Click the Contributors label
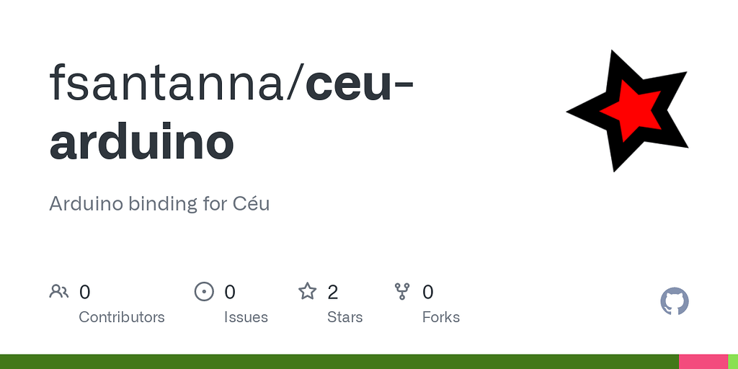The width and height of the screenshot is (738, 369). (x=121, y=317)
